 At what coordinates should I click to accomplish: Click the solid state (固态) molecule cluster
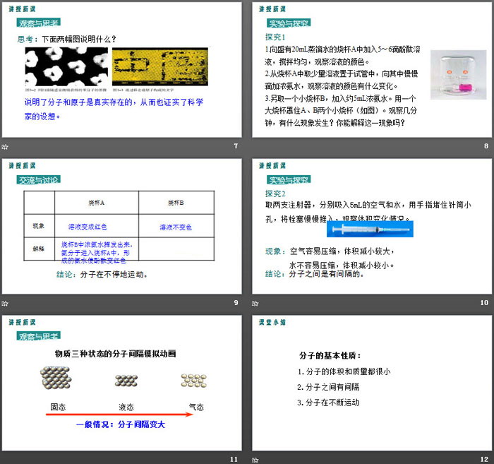pos(57,379)
